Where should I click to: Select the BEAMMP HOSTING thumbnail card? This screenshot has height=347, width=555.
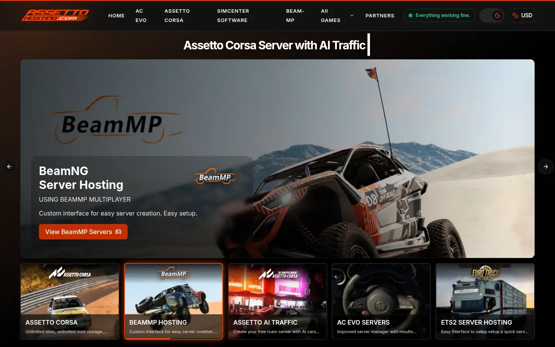click(173, 302)
